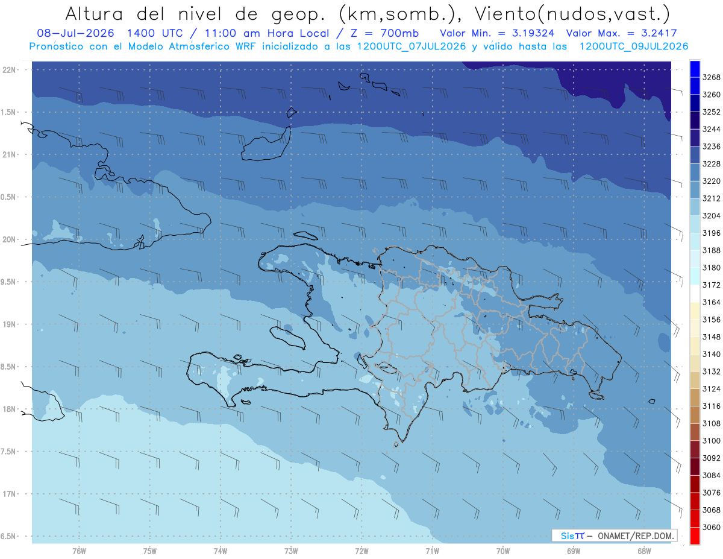Click the '3244' colorbar value
Screen dimensions: 723x559
[x=712, y=129]
